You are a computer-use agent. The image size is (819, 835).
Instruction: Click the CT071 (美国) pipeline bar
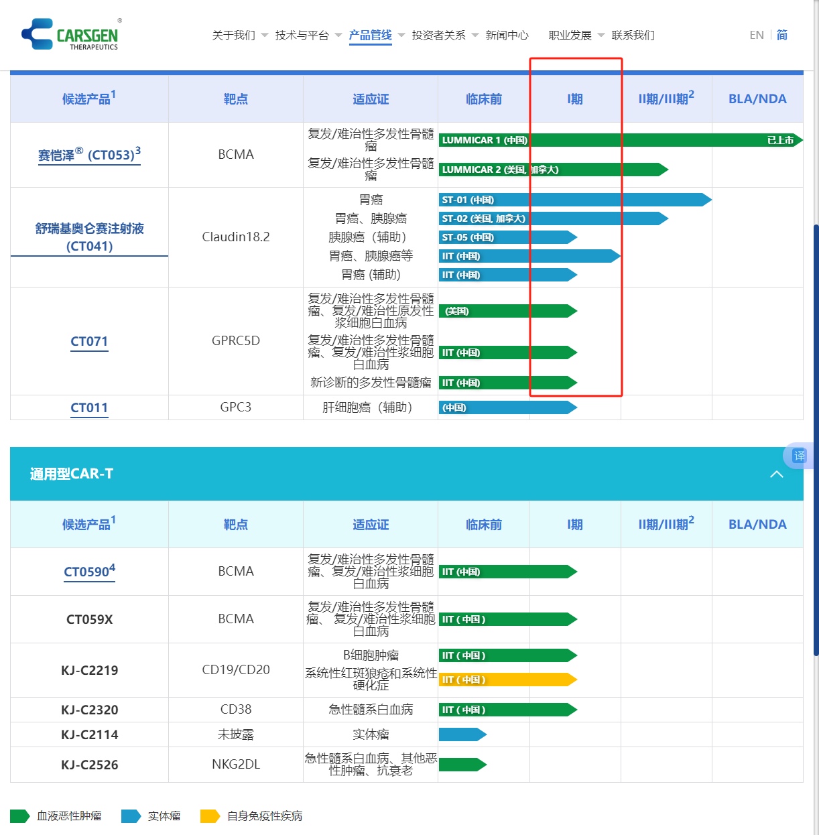point(508,311)
